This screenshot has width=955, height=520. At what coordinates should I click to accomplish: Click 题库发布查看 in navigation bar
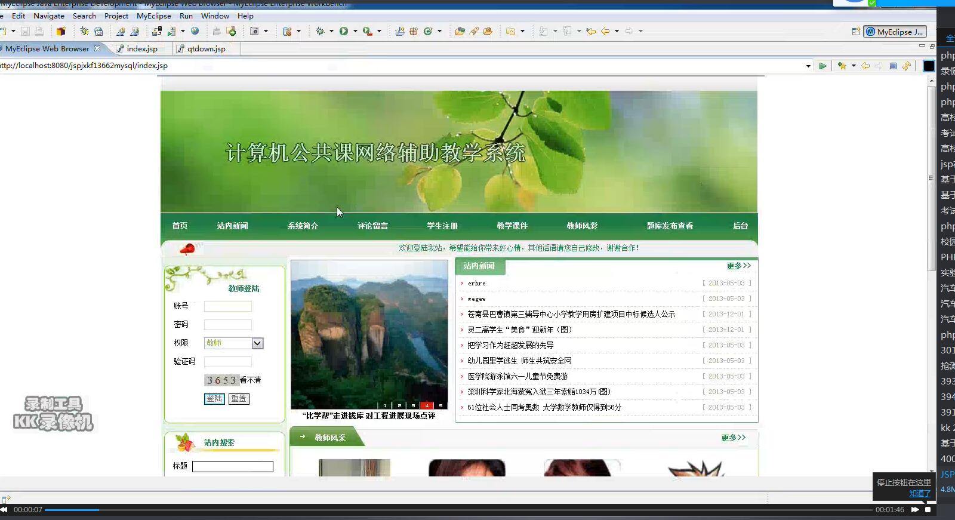[670, 226]
